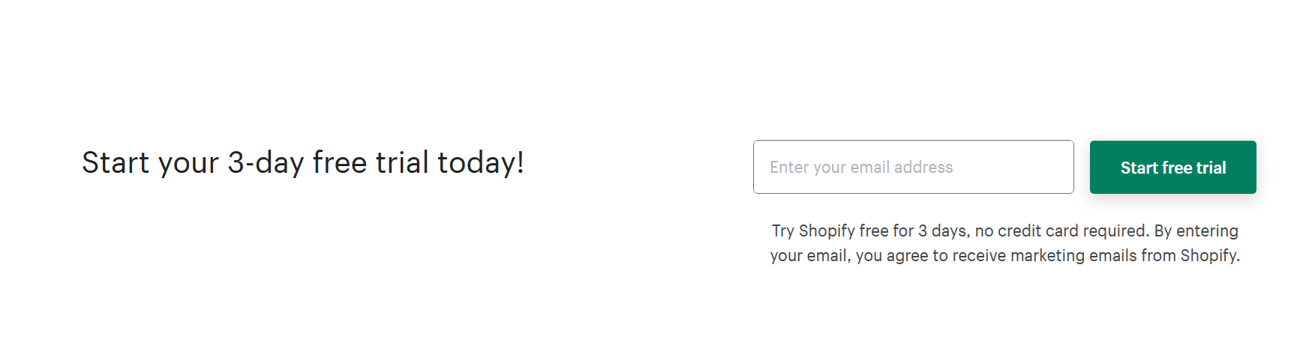Activate the email signup field

pyautogui.click(x=913, y=167)
